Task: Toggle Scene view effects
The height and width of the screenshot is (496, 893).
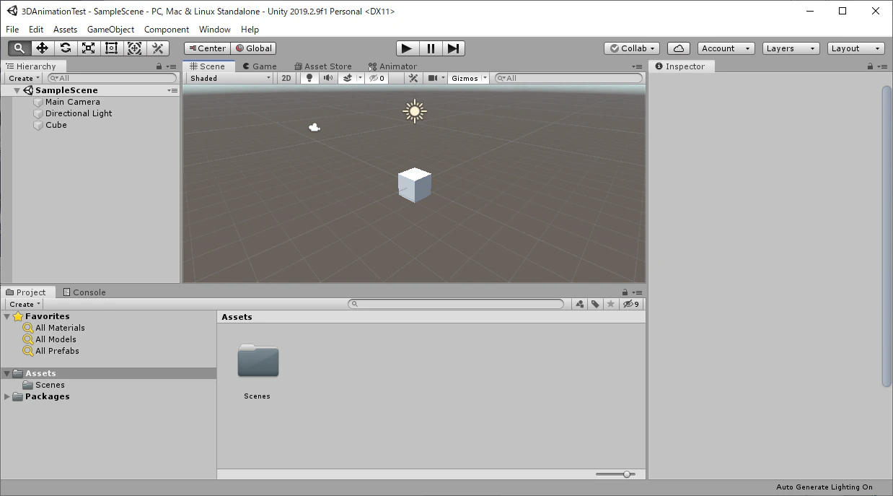Action: click(347, 78)
